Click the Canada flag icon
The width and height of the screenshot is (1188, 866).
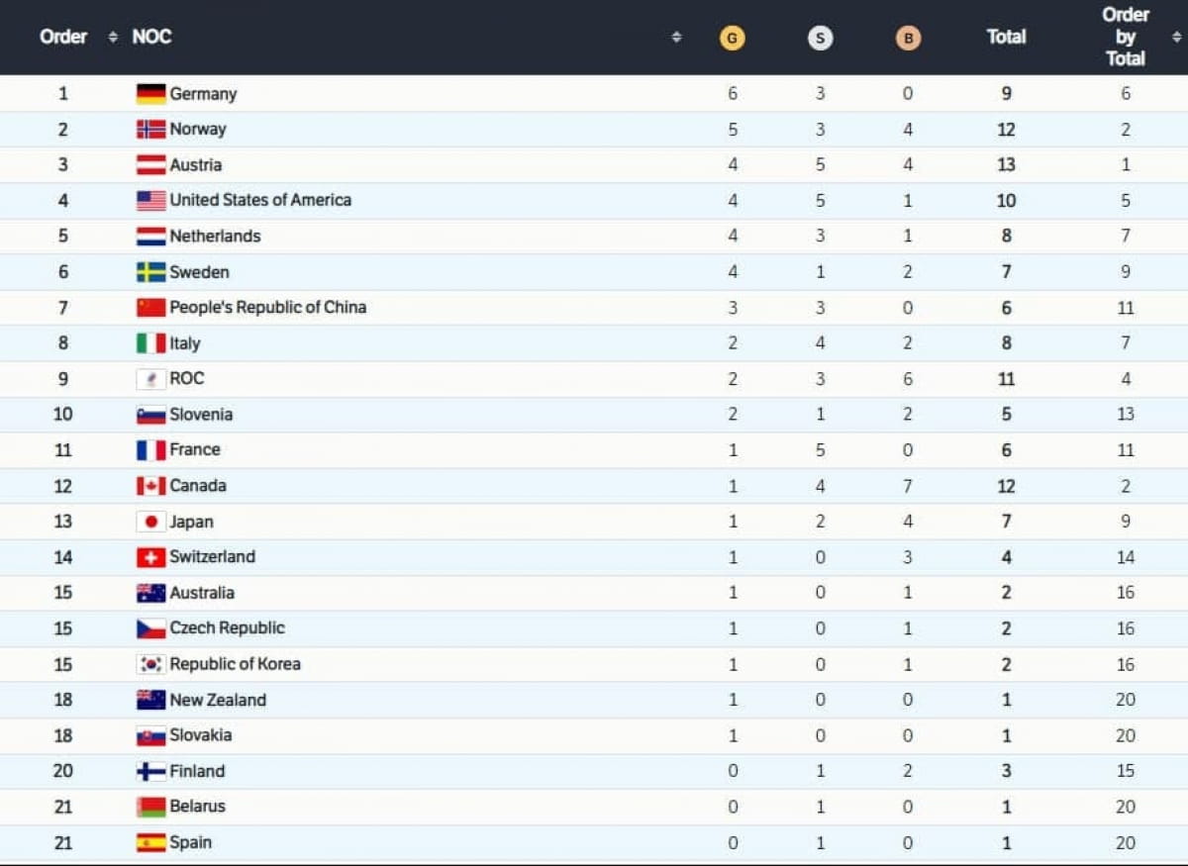[x=150, y=486]
